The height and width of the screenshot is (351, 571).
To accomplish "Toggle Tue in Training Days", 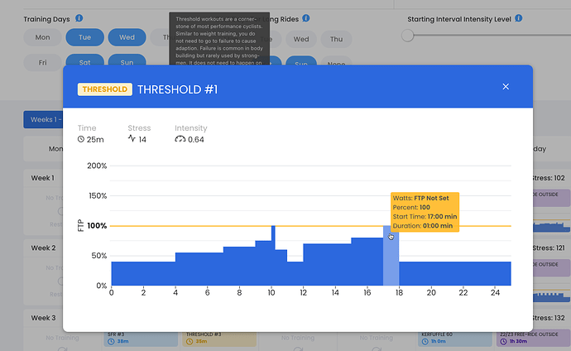I will pos(85,37).
